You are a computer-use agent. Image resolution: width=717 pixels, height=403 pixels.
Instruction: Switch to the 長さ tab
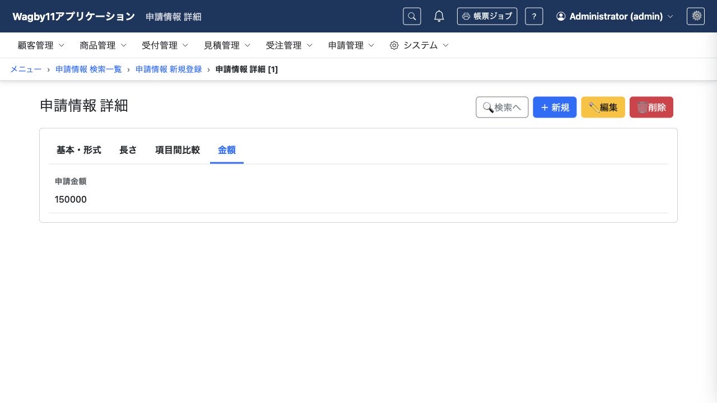128,150
